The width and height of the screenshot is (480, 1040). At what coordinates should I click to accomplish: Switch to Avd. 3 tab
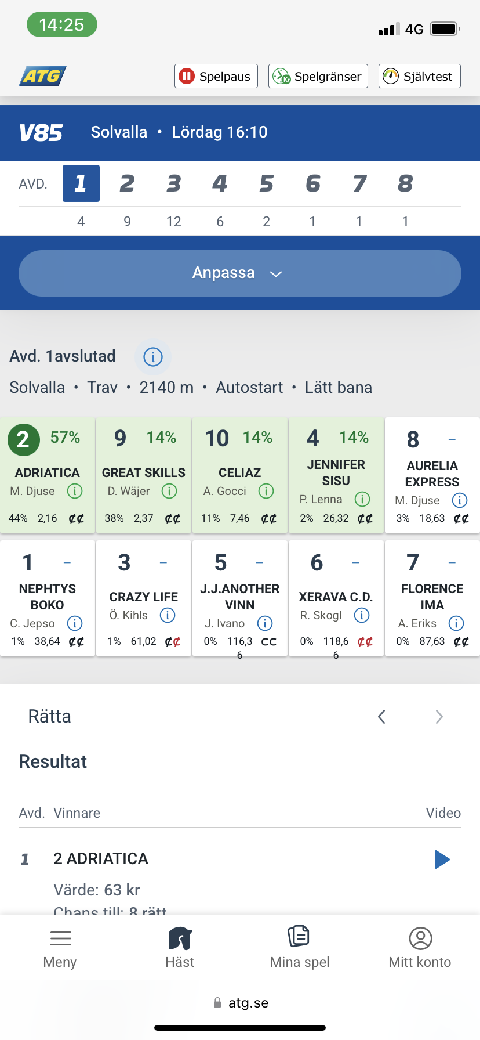tap(173, 183)
